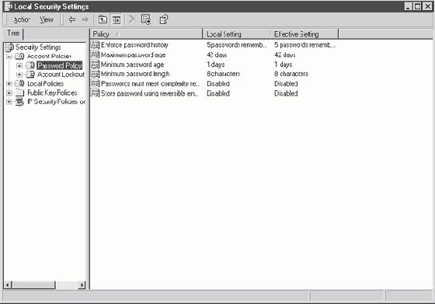Click the Up one level folder icon
Viewport: 435px width, 304px height.
pos(103,19)
